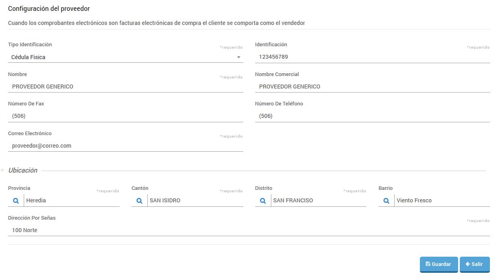Click the Nombre Comercial text field
498x276 pixels.
[x=372, y=87]
